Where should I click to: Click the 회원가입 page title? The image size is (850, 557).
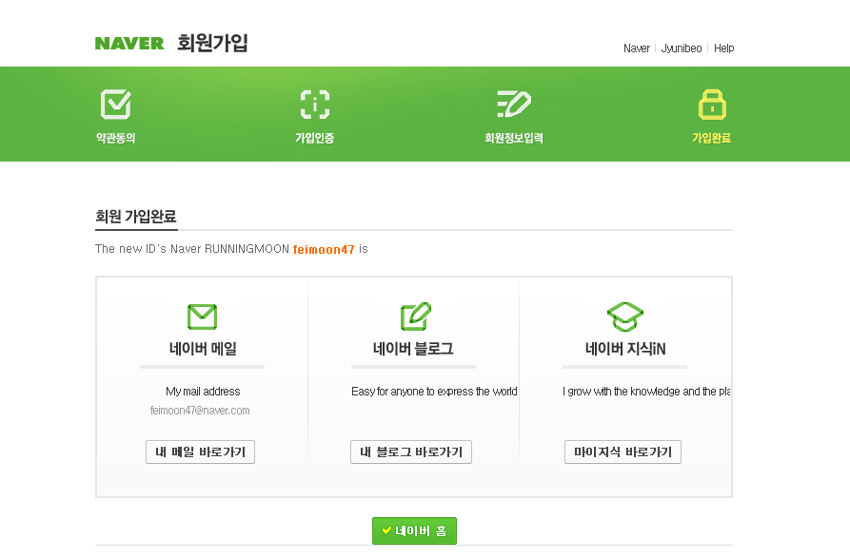pos(212,43)
